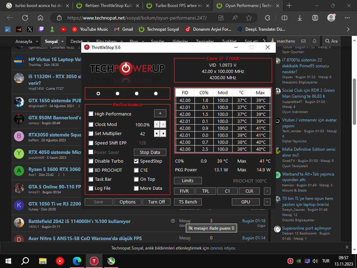Viewport: 357px width, 268px height.
Task: Select the fourth profile radio button in ThrottleStop
Action: pos(156,94)
